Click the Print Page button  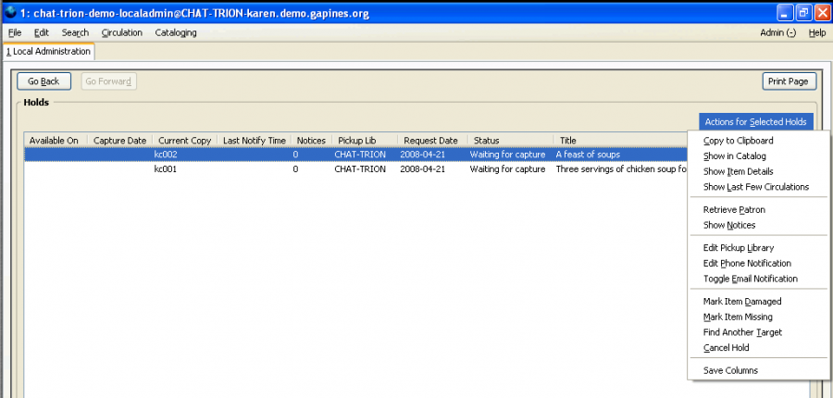click(789, 81)
